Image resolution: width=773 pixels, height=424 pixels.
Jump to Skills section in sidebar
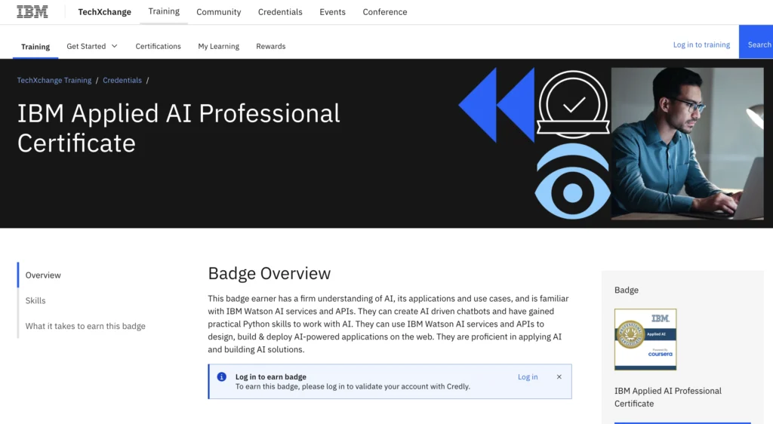tap(35, 300)
